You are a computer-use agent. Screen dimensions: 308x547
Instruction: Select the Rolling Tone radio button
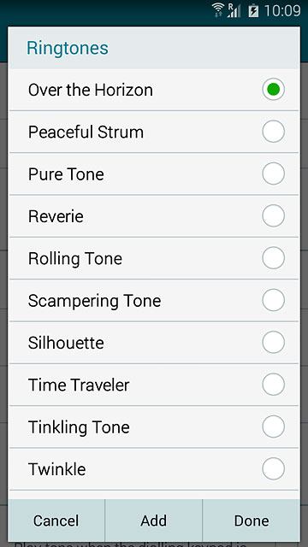[x=274, y=258]
